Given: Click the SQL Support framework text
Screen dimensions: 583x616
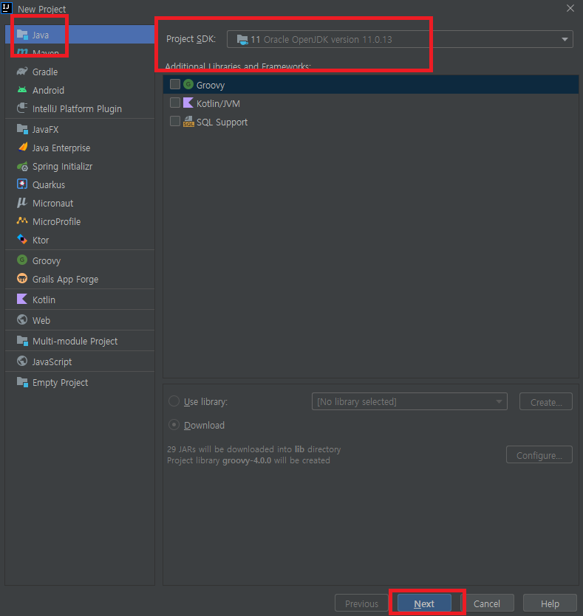Looking at the screenshot, I should coord(222,122).
